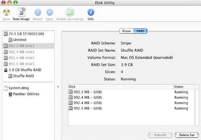Switch to the RAID tab
The image size is (201, 140).
(140, 31)
